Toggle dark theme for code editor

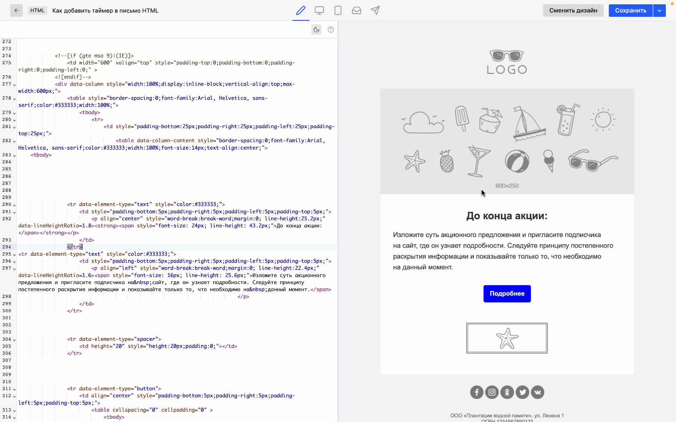point(316,30)
